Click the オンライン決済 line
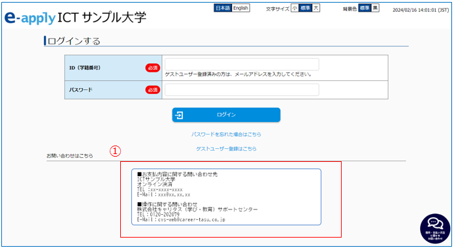Viewport: 454px width, 250px height. [x=155, y=184]
